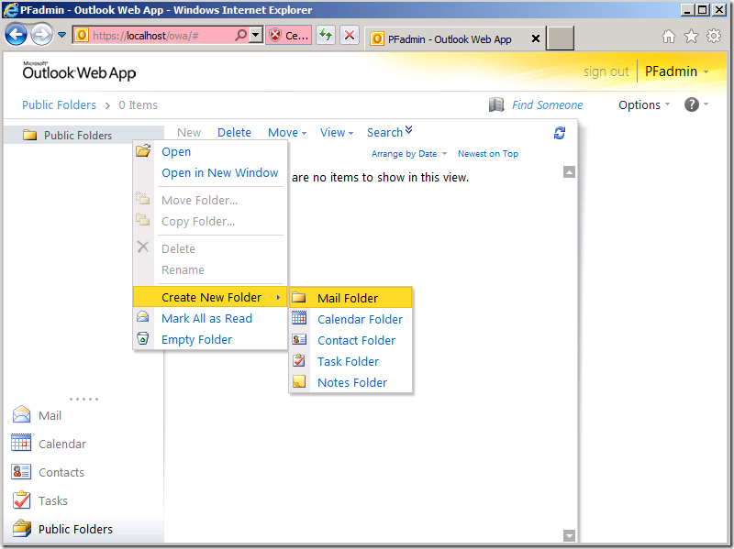This screenshot has width=734, height=549.
Task: Click the Public Folders breadcrumb link
Action: click(x=59, y=104)
